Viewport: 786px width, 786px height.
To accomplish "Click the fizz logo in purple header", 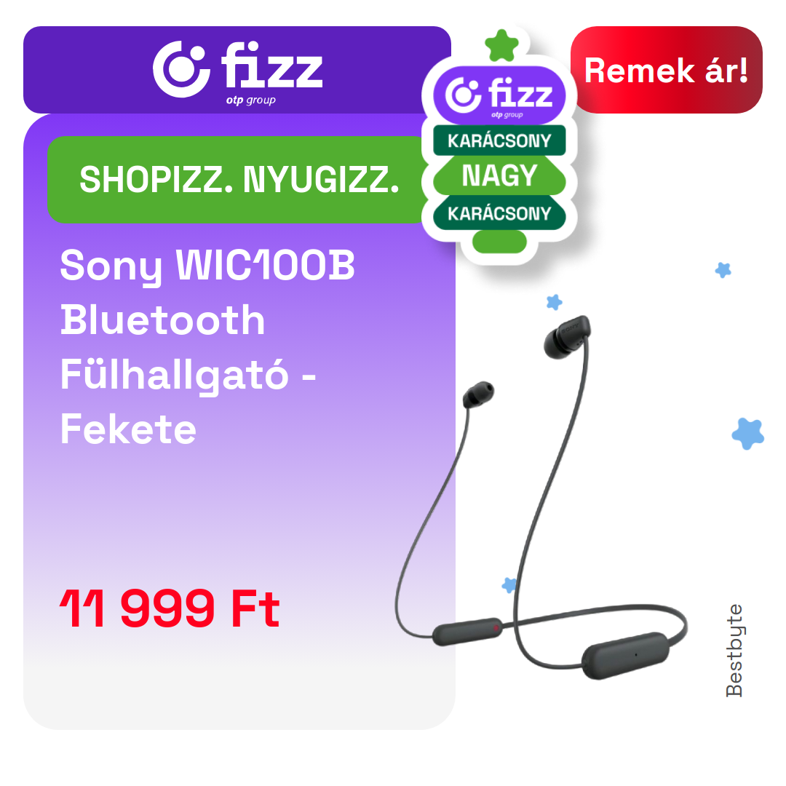I will 237,70.
